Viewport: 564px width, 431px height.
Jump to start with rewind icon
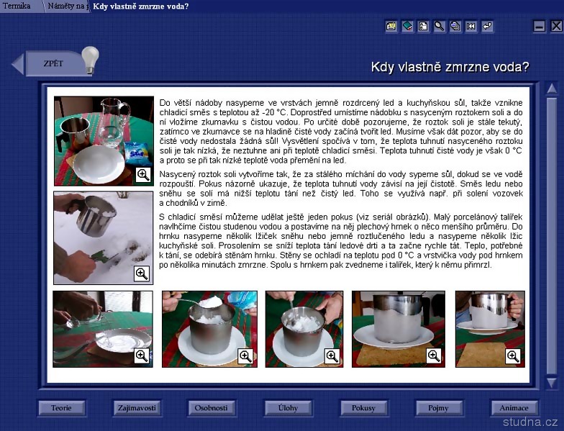pyautogui.click(x=471, y=26)
